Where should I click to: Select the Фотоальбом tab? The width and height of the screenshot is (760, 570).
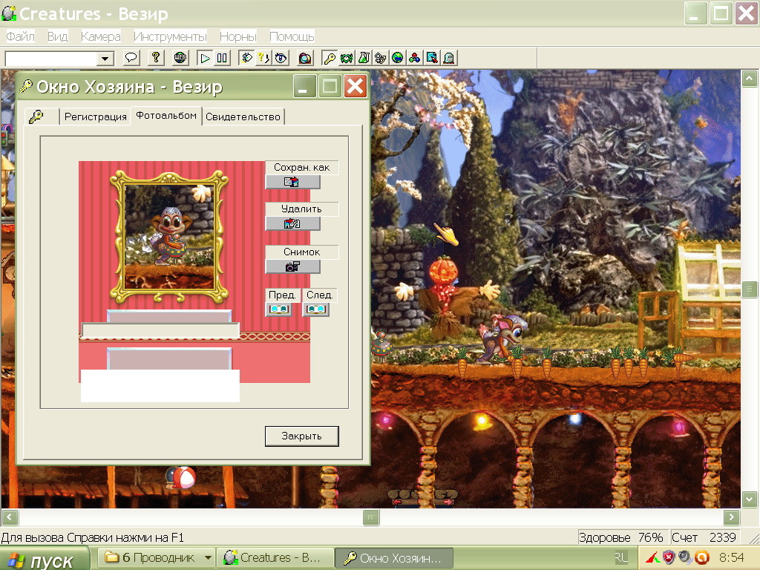(166, 115)
